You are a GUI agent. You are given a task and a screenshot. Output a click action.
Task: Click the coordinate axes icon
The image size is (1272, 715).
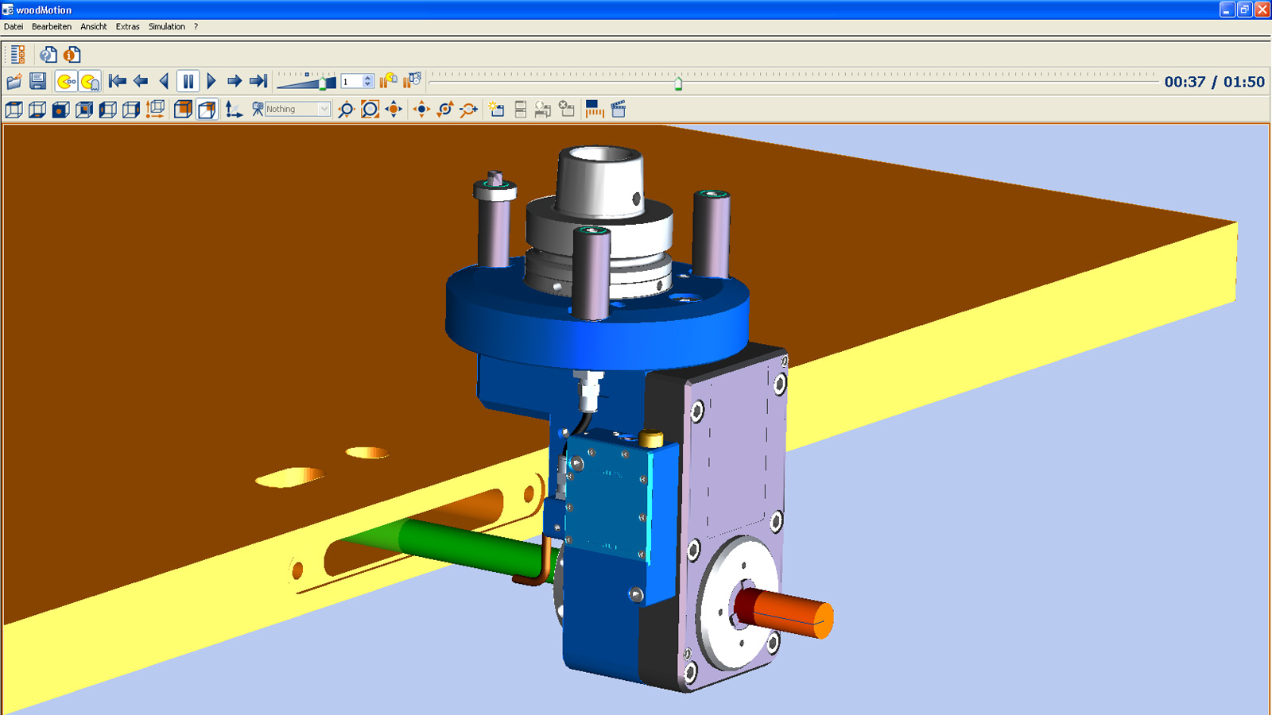pos(233,109)
